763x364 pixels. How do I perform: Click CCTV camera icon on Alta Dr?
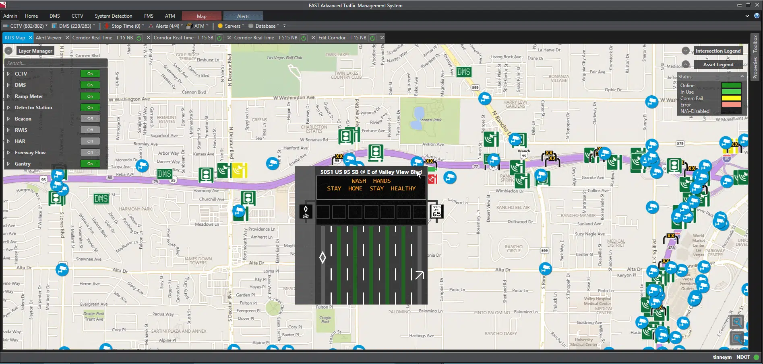coord(62,269)
